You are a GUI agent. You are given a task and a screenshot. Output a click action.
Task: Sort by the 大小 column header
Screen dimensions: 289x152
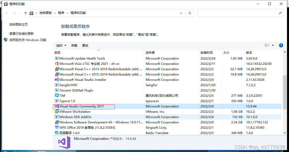[x=233, y=53]
